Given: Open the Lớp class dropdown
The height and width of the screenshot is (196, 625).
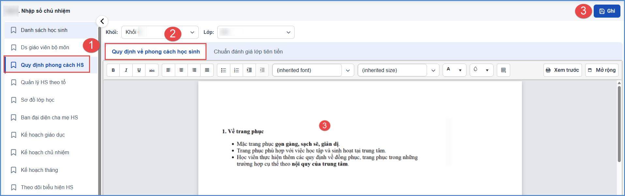Looking at the screenshot, I should pyautogui.click(x=256, y=32).
